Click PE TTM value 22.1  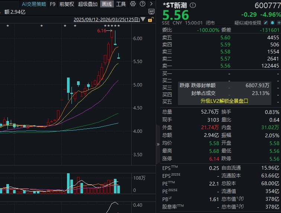[x=214, y=184]
